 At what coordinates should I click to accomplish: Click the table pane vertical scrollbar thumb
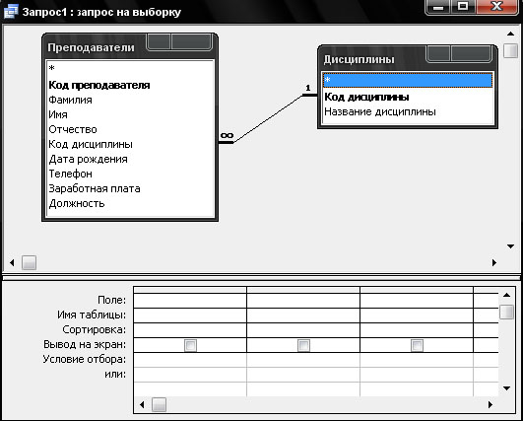coord(510,50)
